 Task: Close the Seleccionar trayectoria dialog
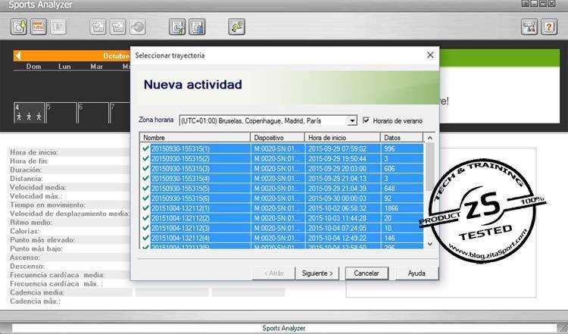coord(430,55)
